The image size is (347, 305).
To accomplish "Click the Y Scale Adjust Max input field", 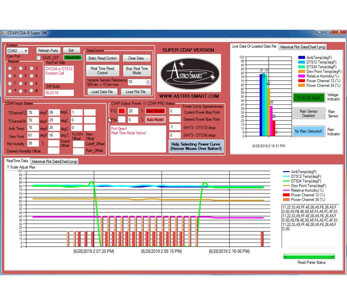I will [x=11, y=173].
